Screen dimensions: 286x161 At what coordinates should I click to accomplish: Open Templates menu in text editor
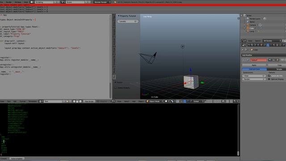pos(33,102)
